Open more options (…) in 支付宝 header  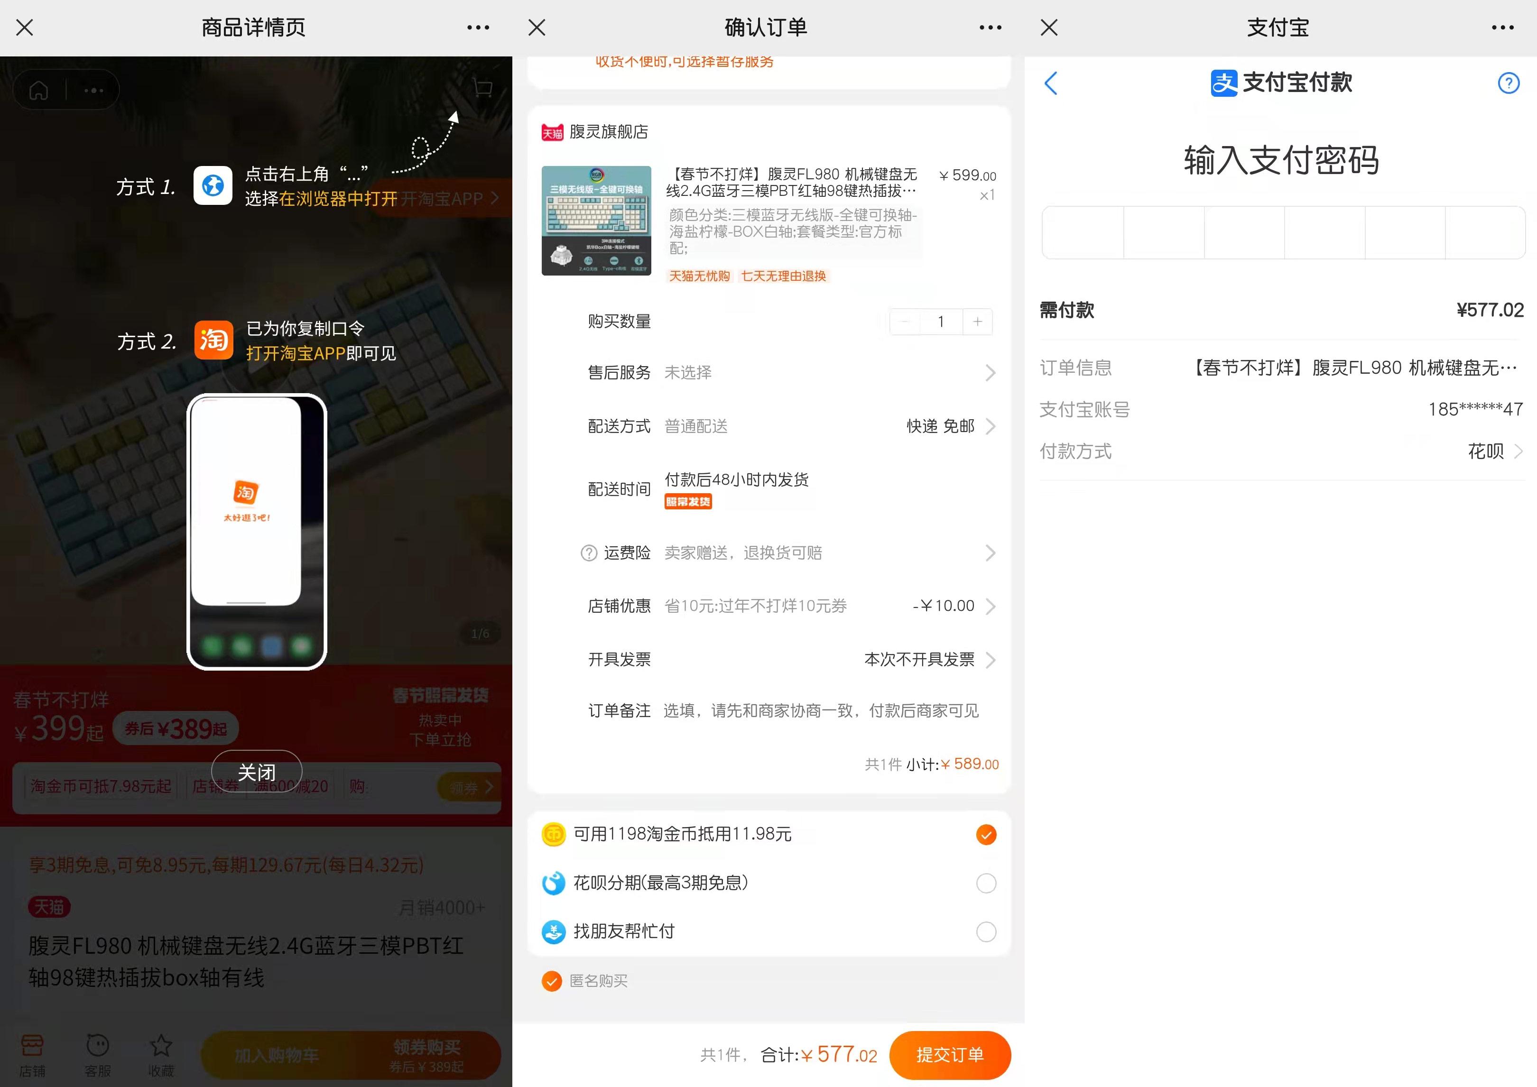pos(1502,28)
